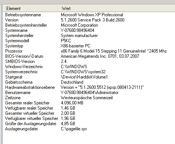
Task: Select the Systemhersteller row
Action: 19,36
